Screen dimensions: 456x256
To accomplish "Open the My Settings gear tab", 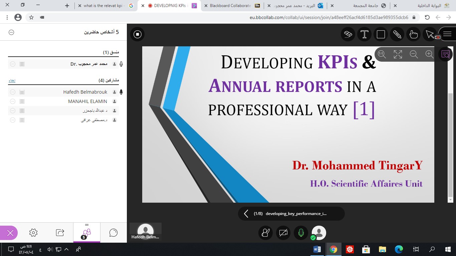I will tap(33, 233).
